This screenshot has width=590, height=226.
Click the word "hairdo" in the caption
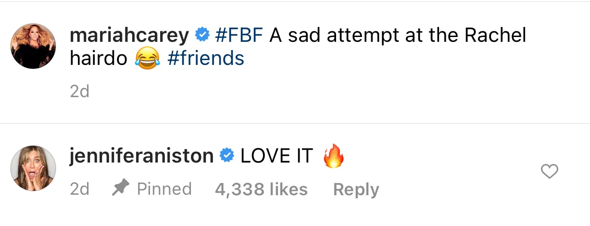click(98, 59)
